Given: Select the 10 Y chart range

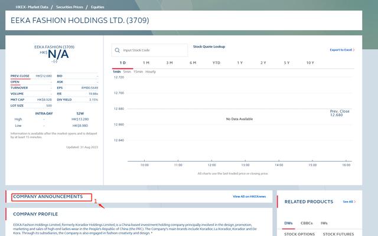Looking at the screenshot, I should [310, 63].
